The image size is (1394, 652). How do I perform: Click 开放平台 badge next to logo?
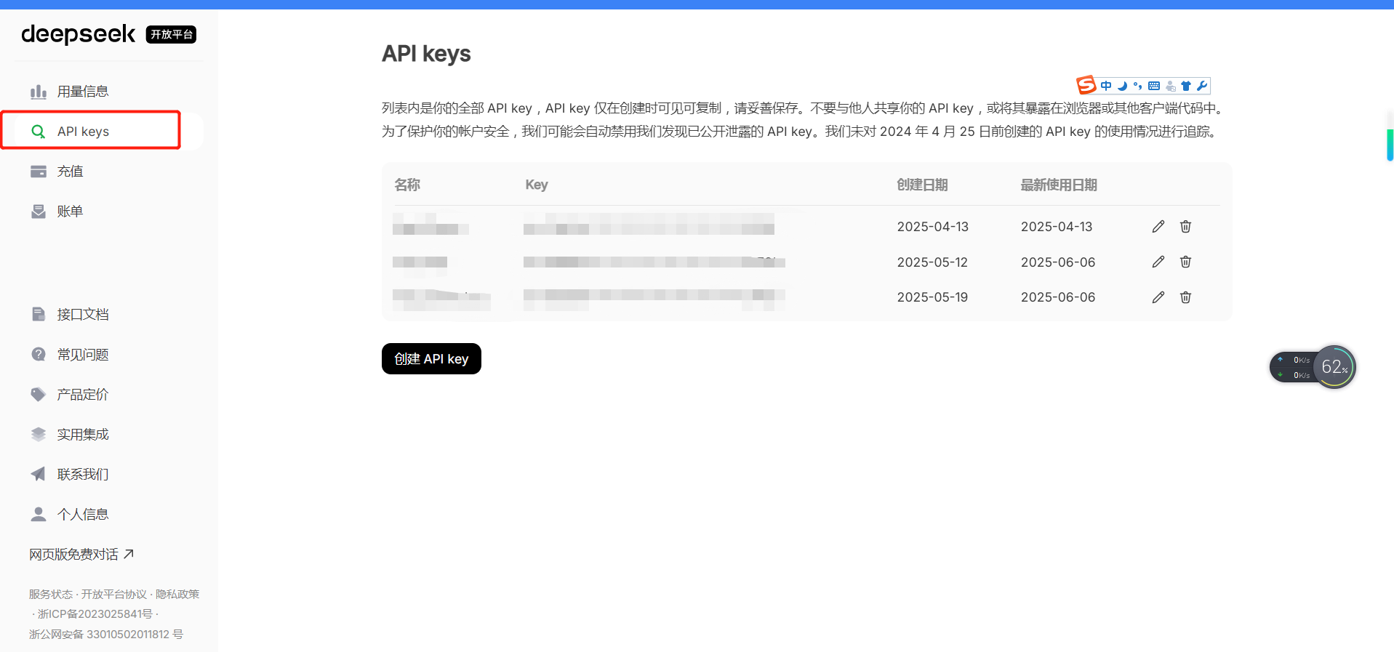(x=171, y=34)
